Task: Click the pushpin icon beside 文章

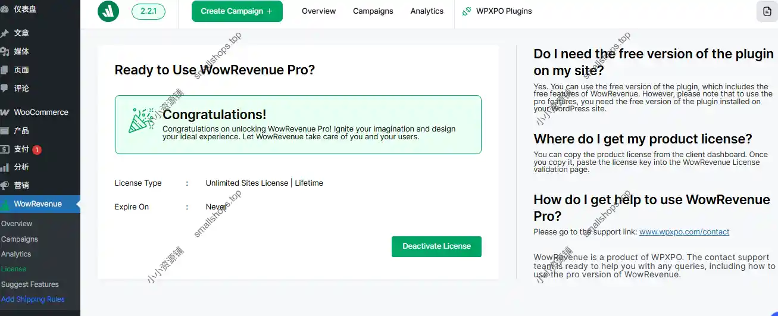Action: point(4,33)
